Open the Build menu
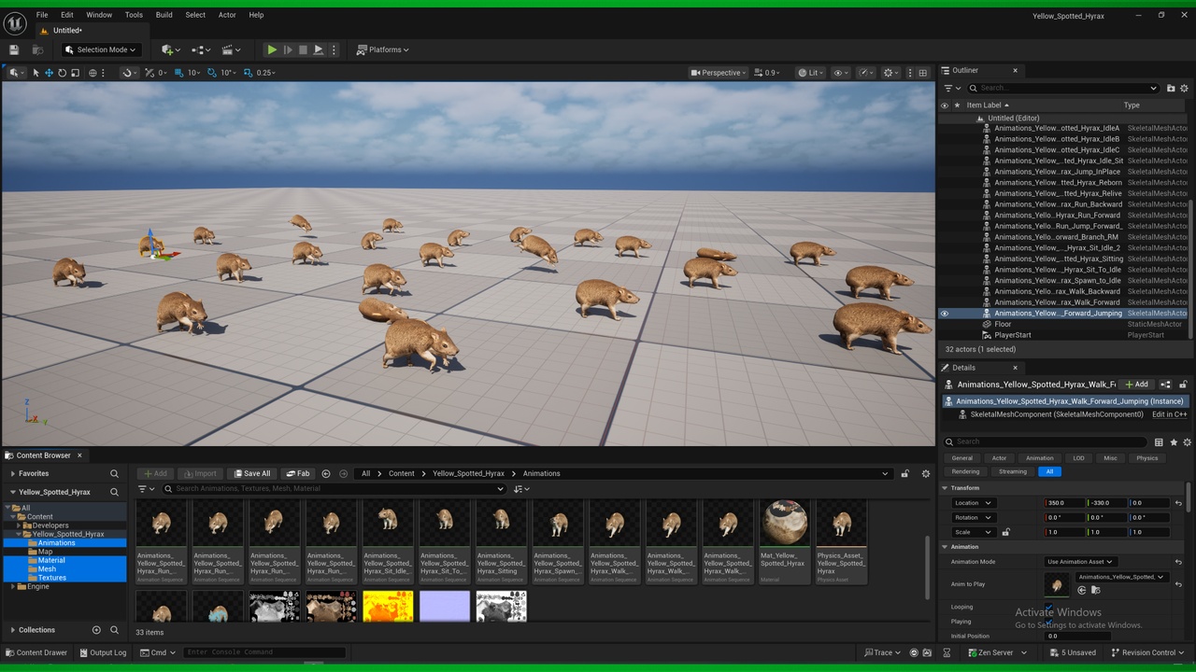The image size is (1196, 672). coord(164,15)
